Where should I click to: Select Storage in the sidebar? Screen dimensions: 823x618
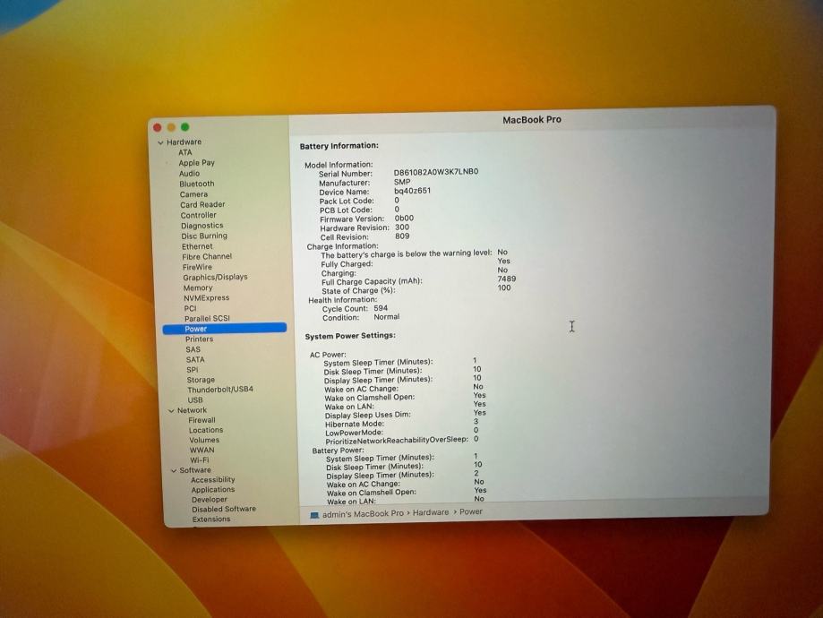(201, 380)
